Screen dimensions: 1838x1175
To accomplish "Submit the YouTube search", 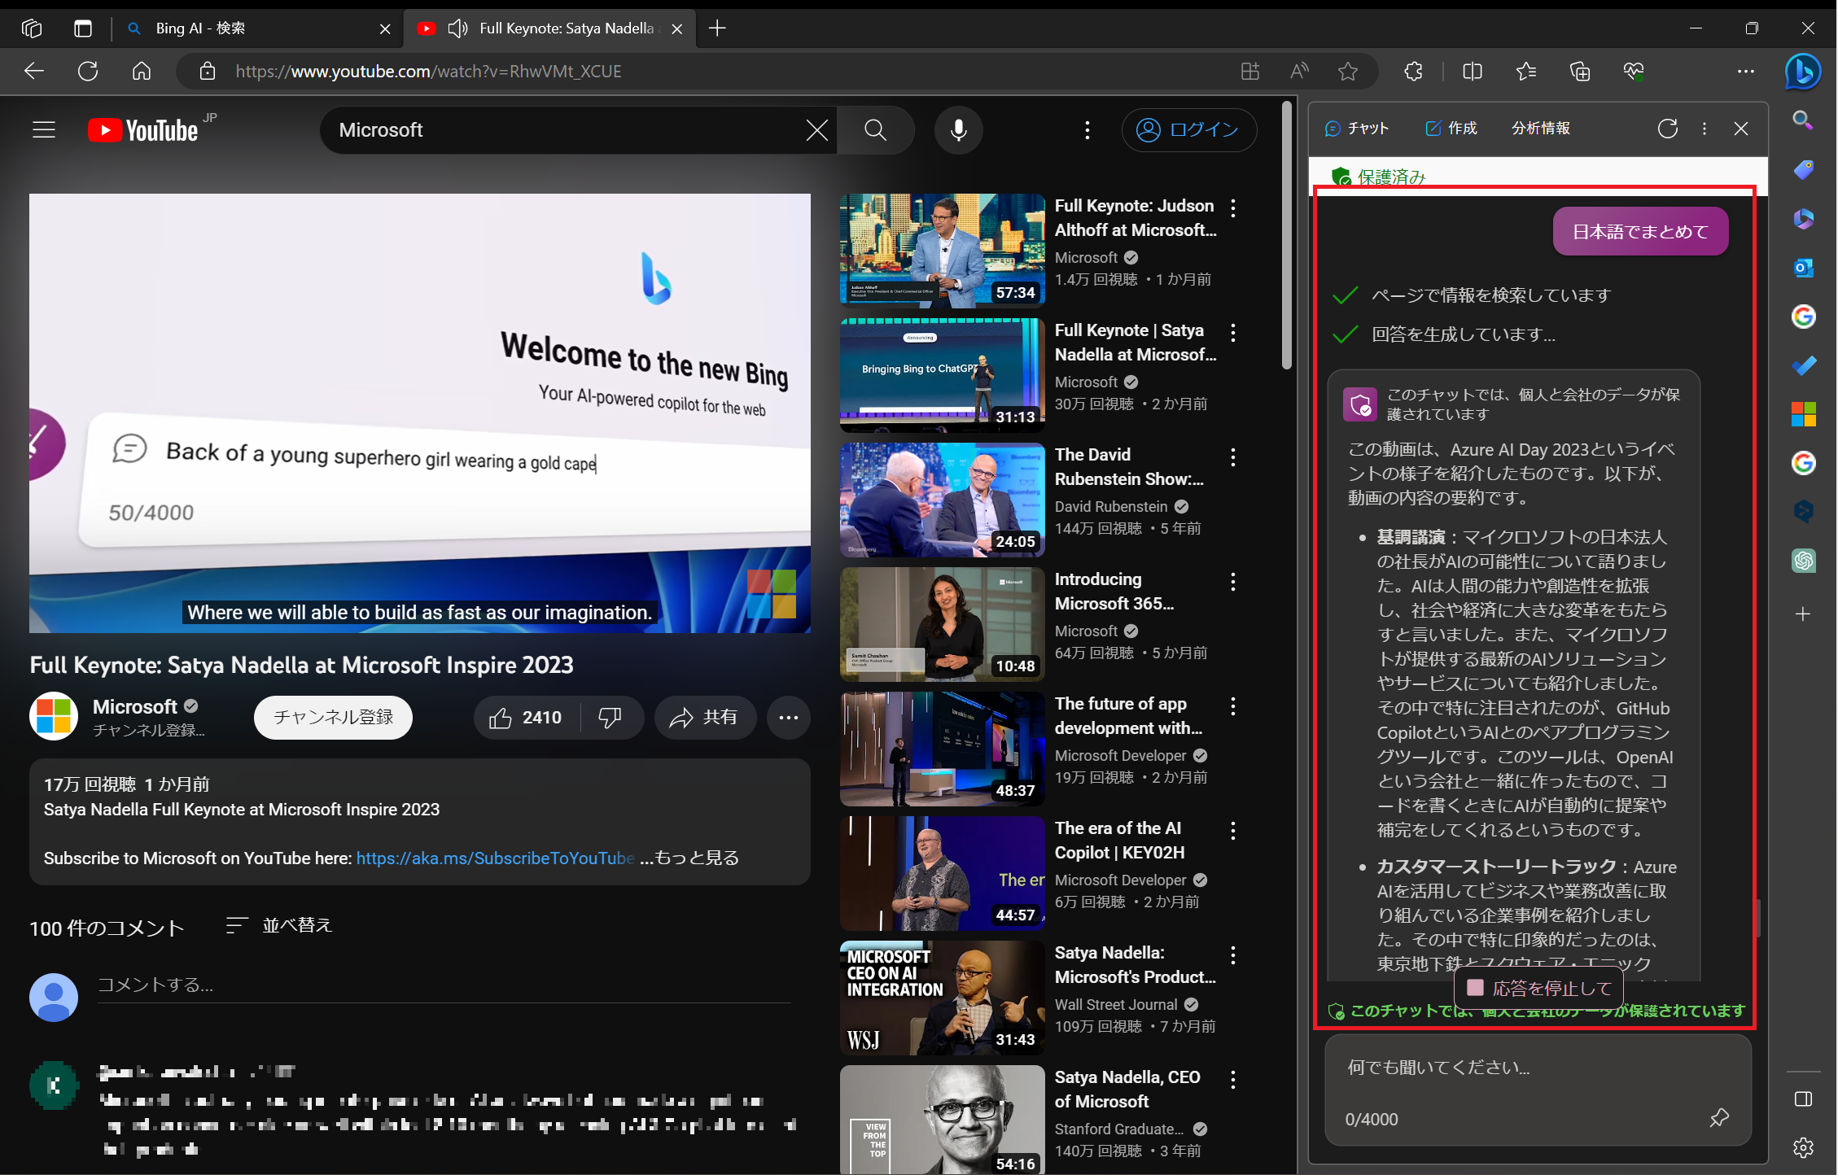I will 875,130.
